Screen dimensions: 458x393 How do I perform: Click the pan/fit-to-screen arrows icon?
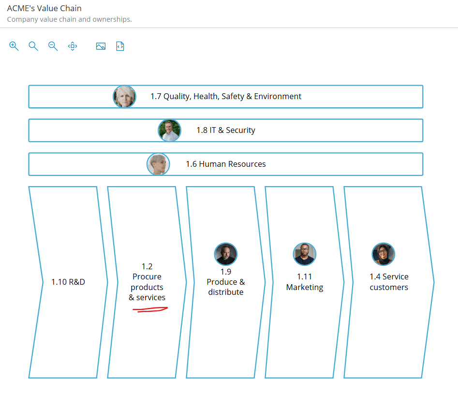tap(73, 46)
